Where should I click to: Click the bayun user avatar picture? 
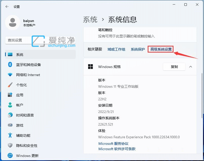pos(12,22)
